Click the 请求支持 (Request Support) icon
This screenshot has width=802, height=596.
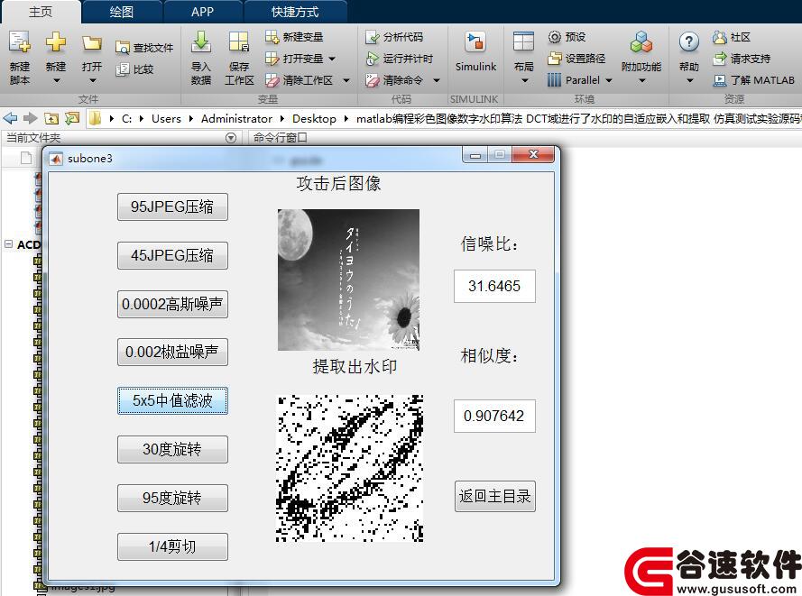[x=720, y=59]
